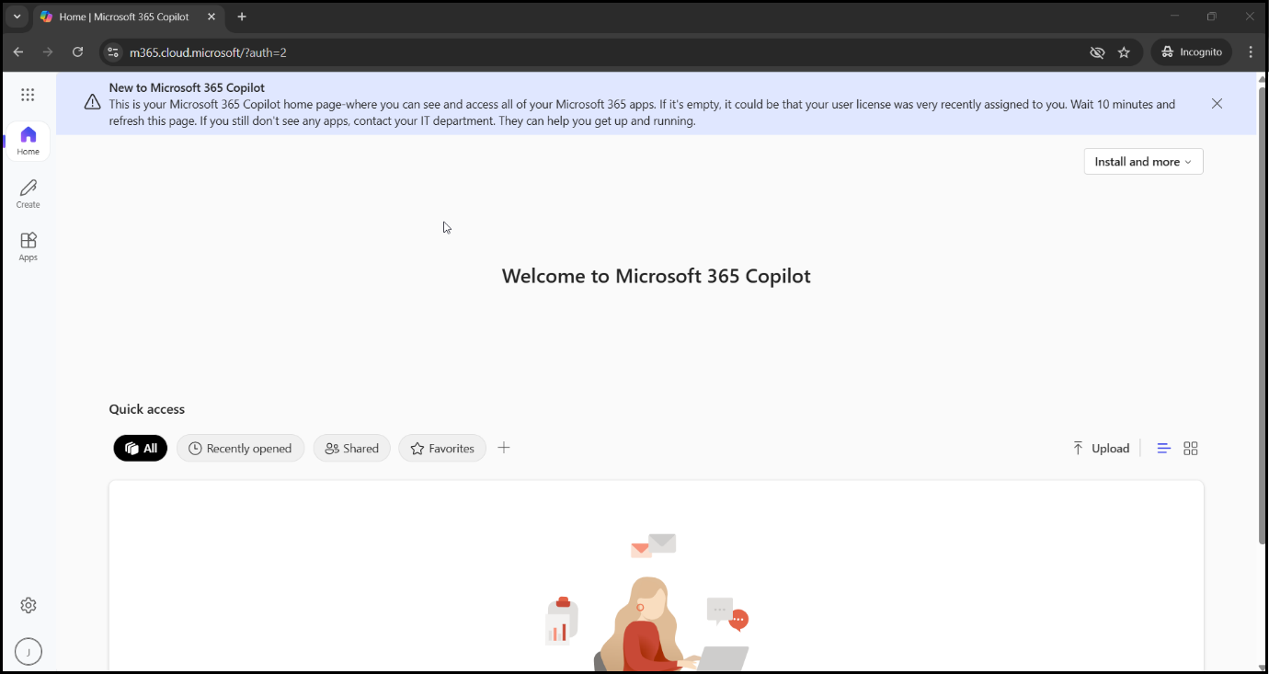Open the Settings gear icon
Viewport: 1269px width, 674px height.
click(x=29, y=605)
